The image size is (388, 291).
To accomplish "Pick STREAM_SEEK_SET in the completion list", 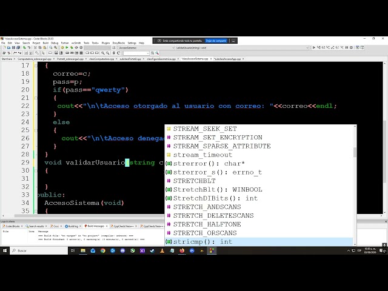I will coord(259,129).
